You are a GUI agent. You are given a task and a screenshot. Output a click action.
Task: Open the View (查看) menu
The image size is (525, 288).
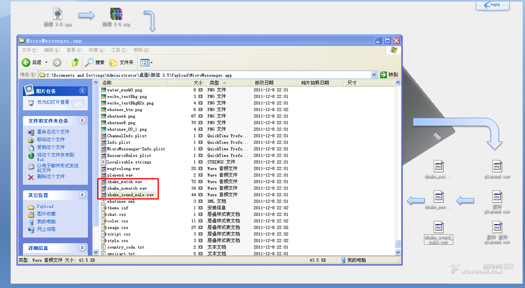coord(74,50)
